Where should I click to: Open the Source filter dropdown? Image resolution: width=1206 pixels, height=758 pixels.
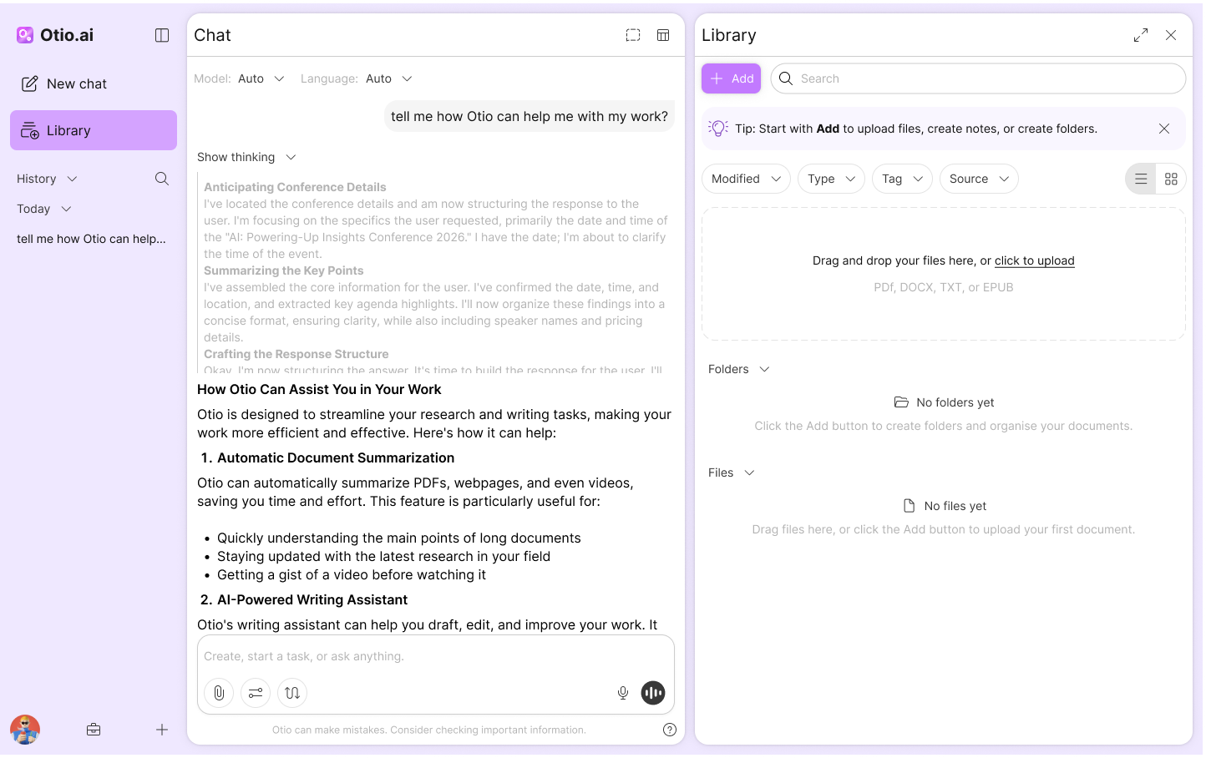point(979,179)
